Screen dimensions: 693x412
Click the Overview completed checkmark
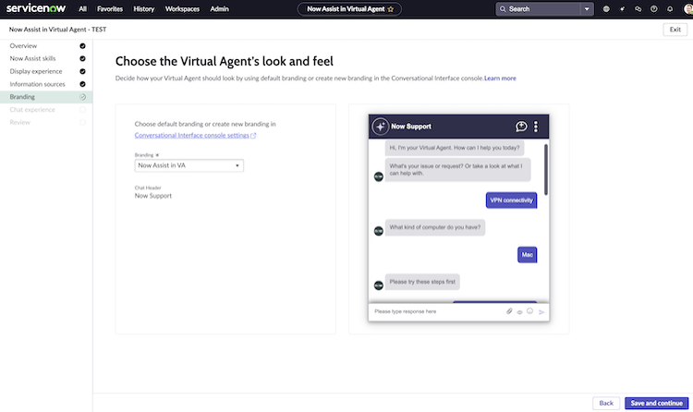pyautogui.click(x=82, y=45)
